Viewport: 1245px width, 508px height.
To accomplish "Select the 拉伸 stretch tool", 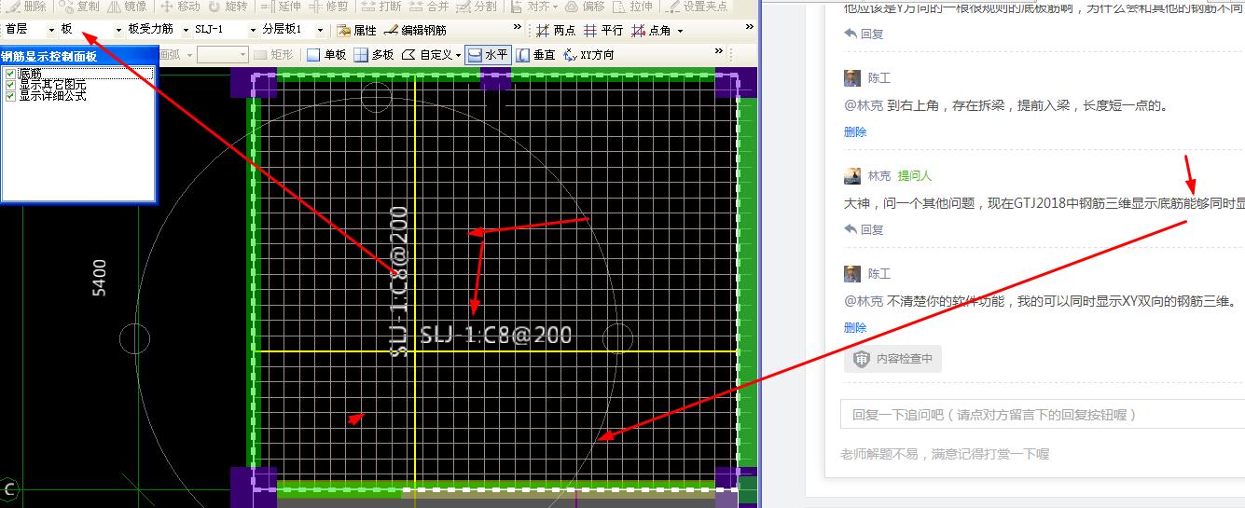I will pyautogui.click(x=633, y=7).
